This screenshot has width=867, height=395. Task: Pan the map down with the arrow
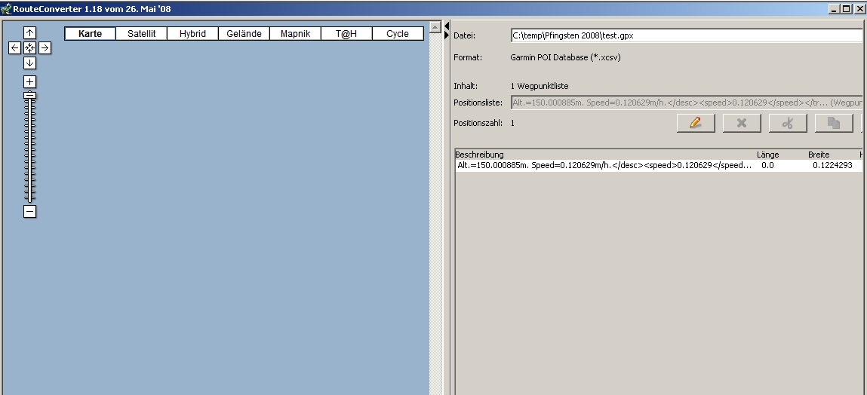[29, 63]
